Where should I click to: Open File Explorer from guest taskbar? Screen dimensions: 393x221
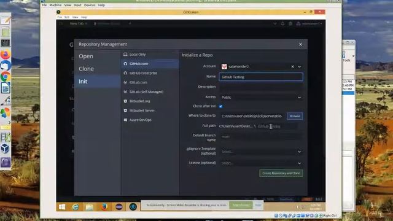click(90, 207)
